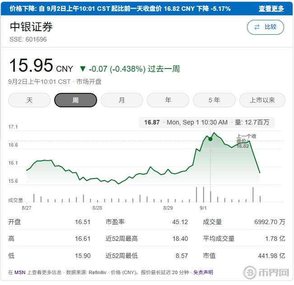
Task: Click the compare arrows icon beside 比较
Action: click(257, 27)
